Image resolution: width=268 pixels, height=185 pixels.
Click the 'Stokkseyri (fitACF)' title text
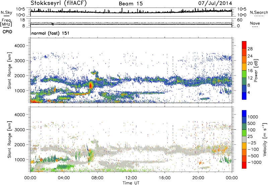tap(59, 3)
